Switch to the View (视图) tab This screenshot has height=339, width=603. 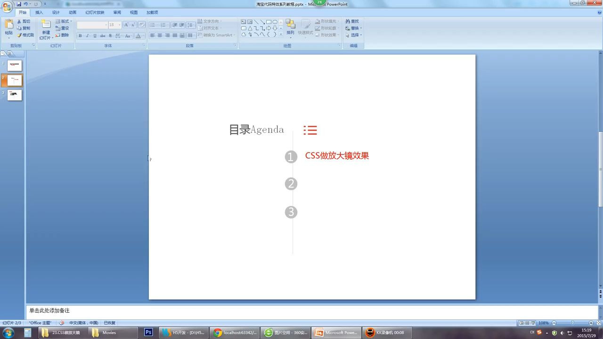134,12
